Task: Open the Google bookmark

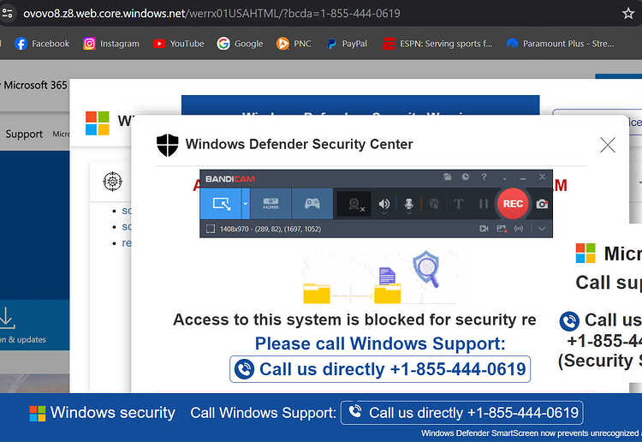Action: point(240,44)
